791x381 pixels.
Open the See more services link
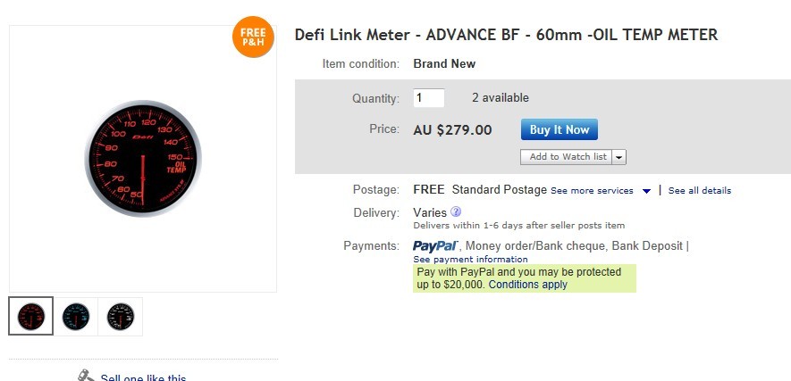click(x=592, y=191)
